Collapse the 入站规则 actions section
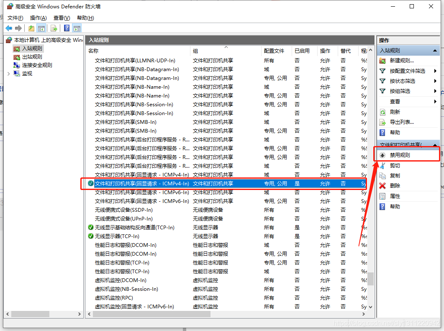The image size is (444, 331). click(435, 51)
